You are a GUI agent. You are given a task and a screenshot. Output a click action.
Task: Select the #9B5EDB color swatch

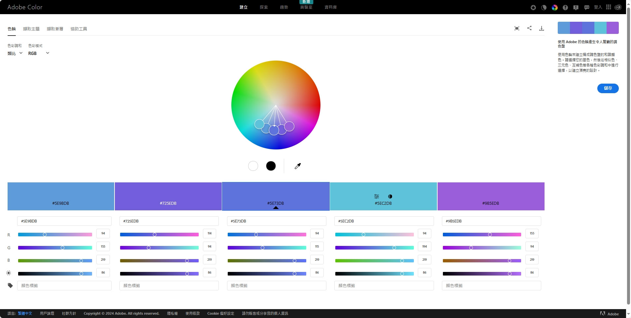pyautogui.click(x=491, y=196)
